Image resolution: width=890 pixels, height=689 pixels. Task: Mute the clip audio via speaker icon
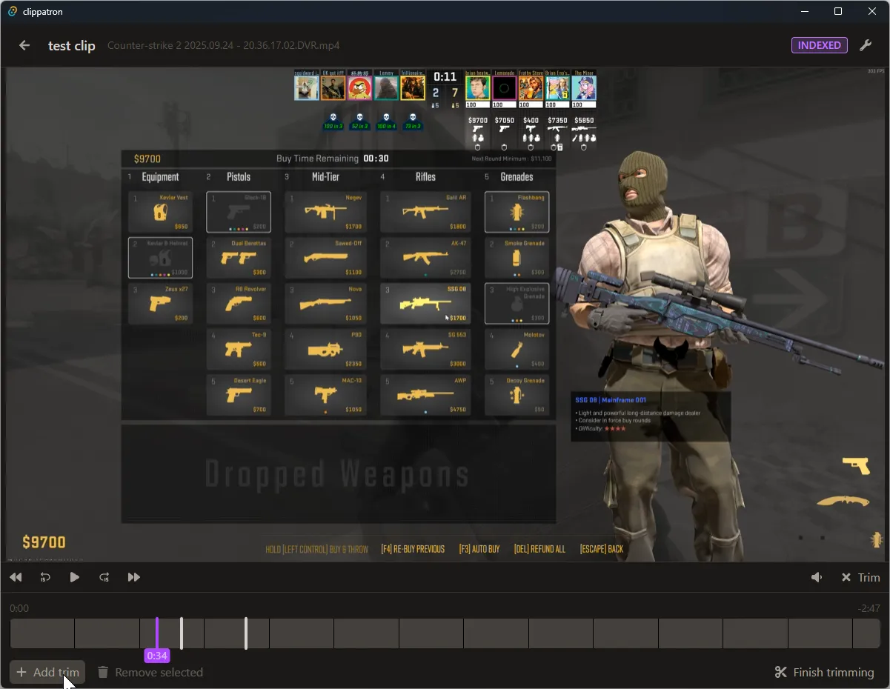tap(817, 577)
